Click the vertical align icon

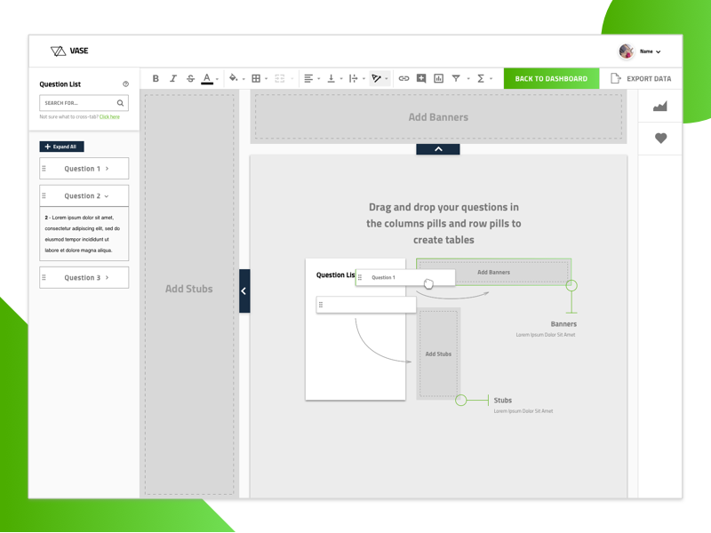[331, 78]
